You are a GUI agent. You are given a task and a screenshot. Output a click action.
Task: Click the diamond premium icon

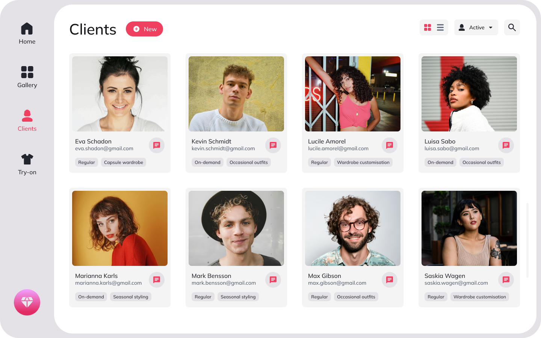click(x=27, y=302)
